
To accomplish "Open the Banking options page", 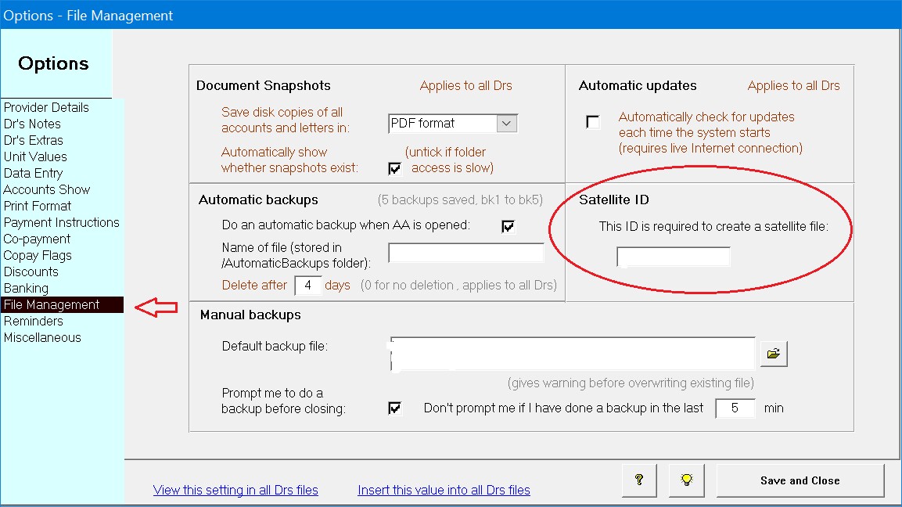I will [26, 288].
